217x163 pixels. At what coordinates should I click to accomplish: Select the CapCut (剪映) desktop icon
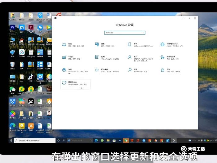(31, 102)
